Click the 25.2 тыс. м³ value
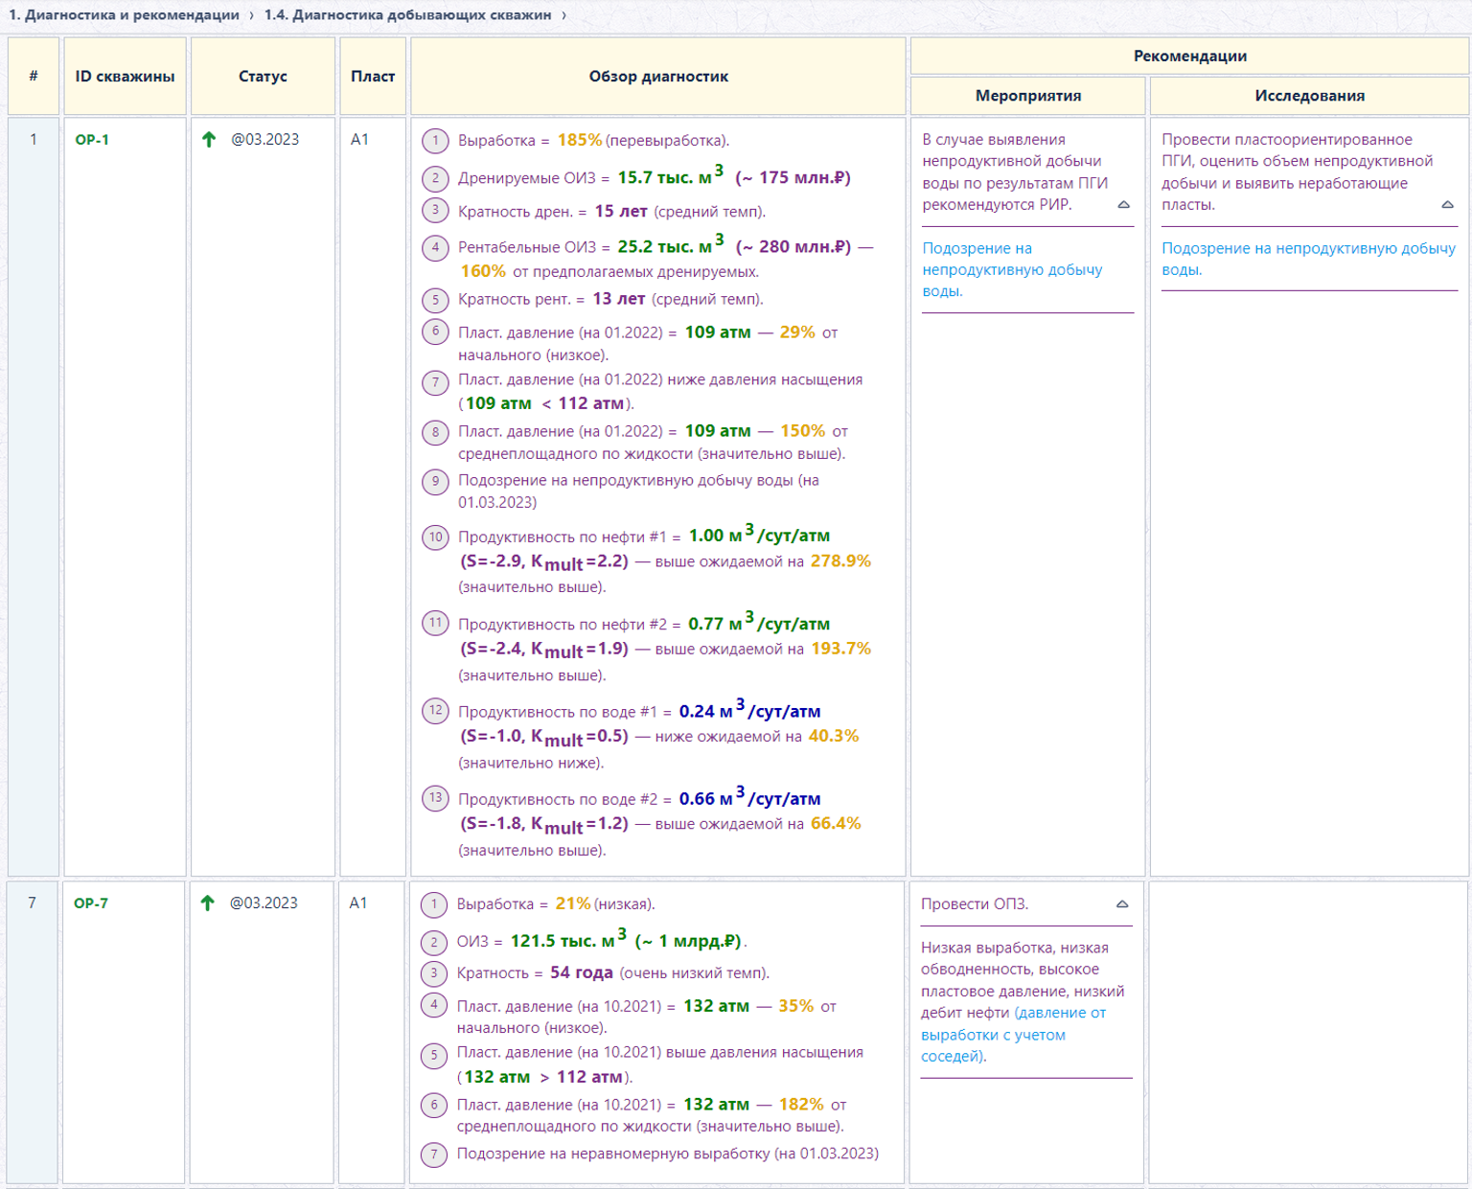This screenshot has height=1189, width=1472. coord(671,245)
